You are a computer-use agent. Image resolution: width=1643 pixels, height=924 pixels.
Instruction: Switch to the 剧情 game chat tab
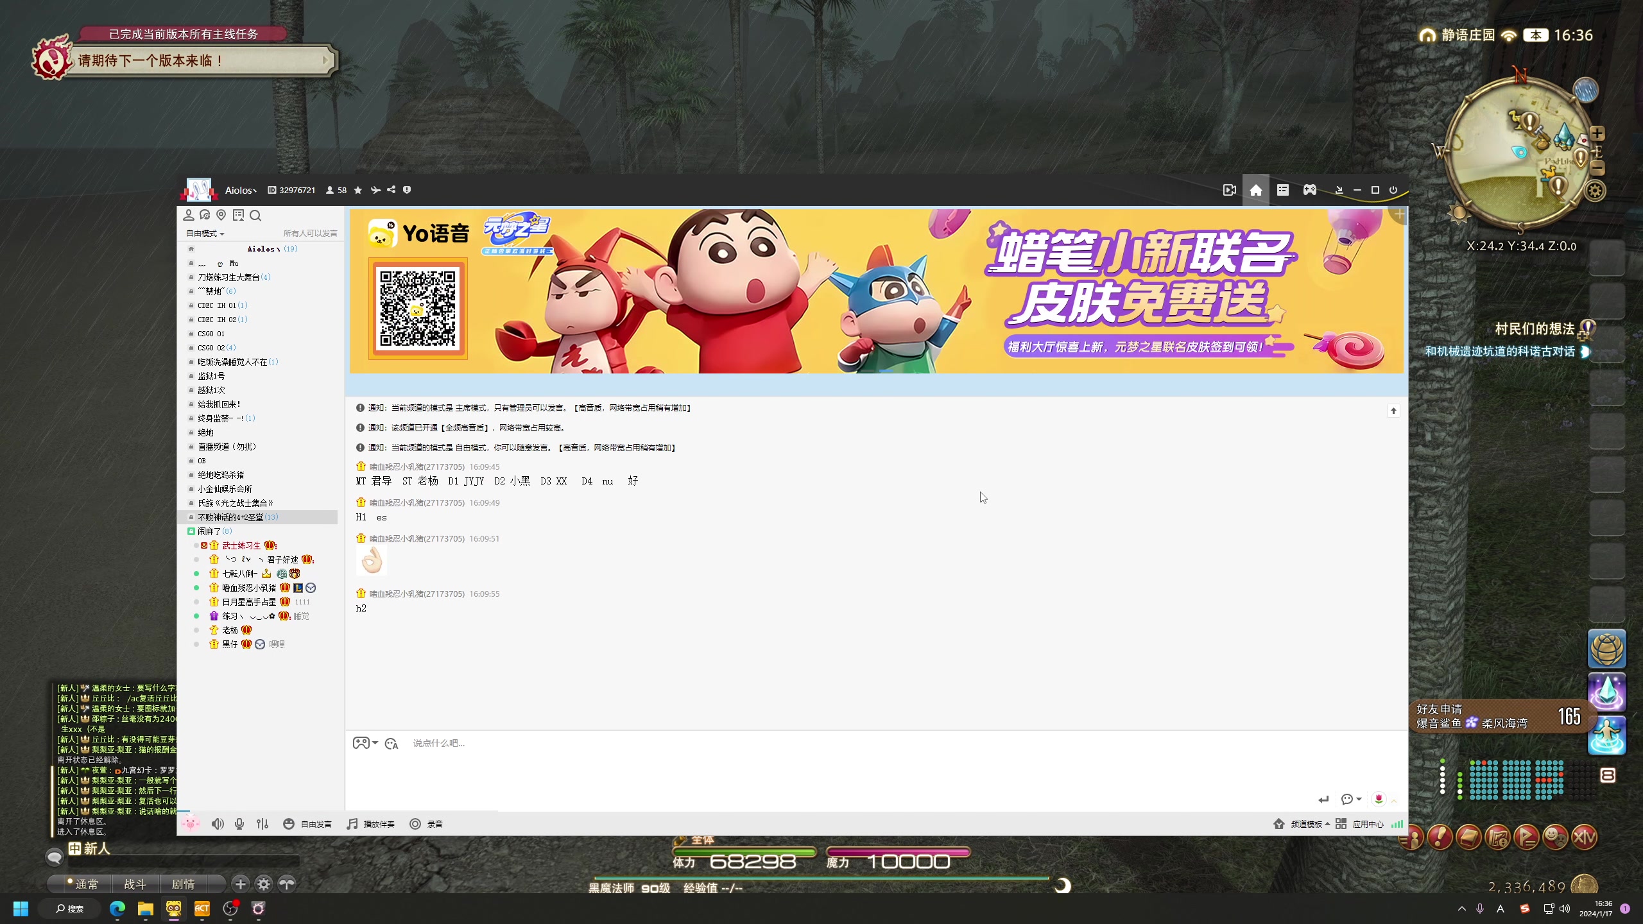pos(184,884)
